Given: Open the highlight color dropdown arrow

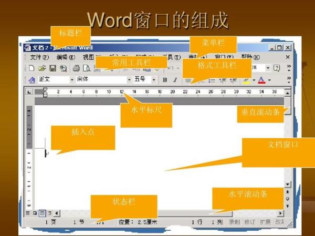Looking at the screenshot, I should pos(254,80).
